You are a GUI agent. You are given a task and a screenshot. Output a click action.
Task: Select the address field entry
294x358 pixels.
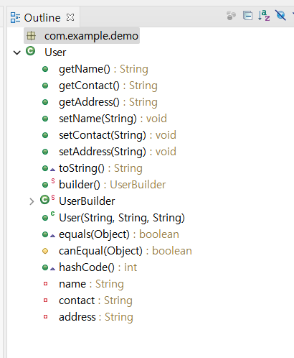pos(96,317)
